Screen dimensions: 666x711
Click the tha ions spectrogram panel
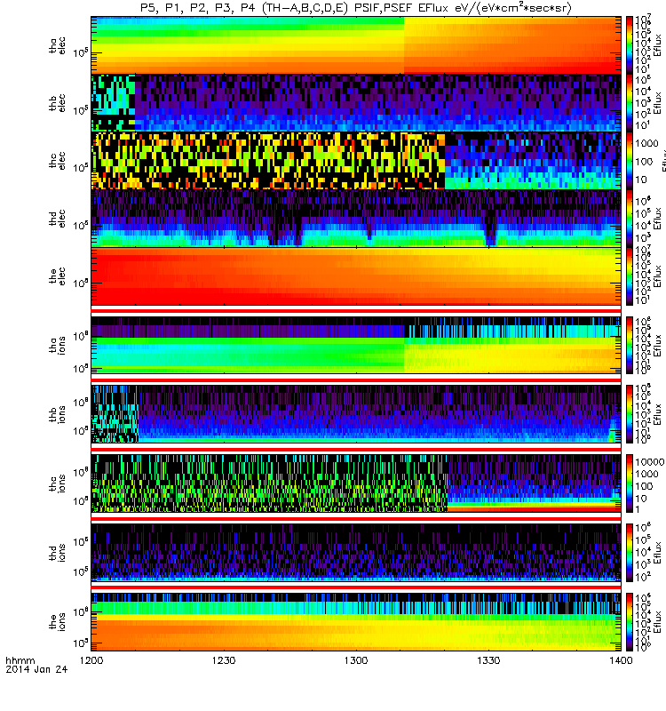[356, 345]
